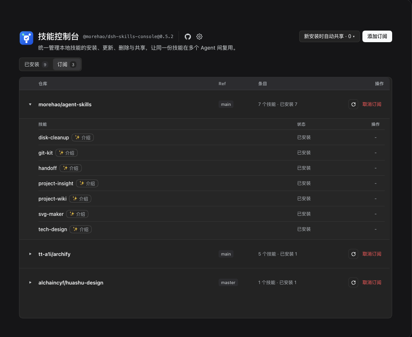
Task: Click the main ref badge for morehao/agent-skills
Action: click(226, 104)
